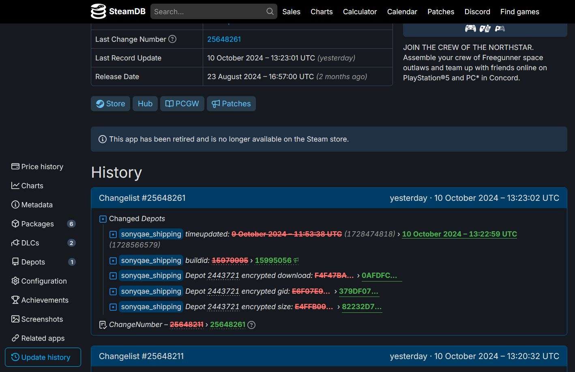Image resolution: width=575 pixels, height=372 pixels.
Task: Click Depot 2443721 in encrypted download row
Action: [223, 275]
